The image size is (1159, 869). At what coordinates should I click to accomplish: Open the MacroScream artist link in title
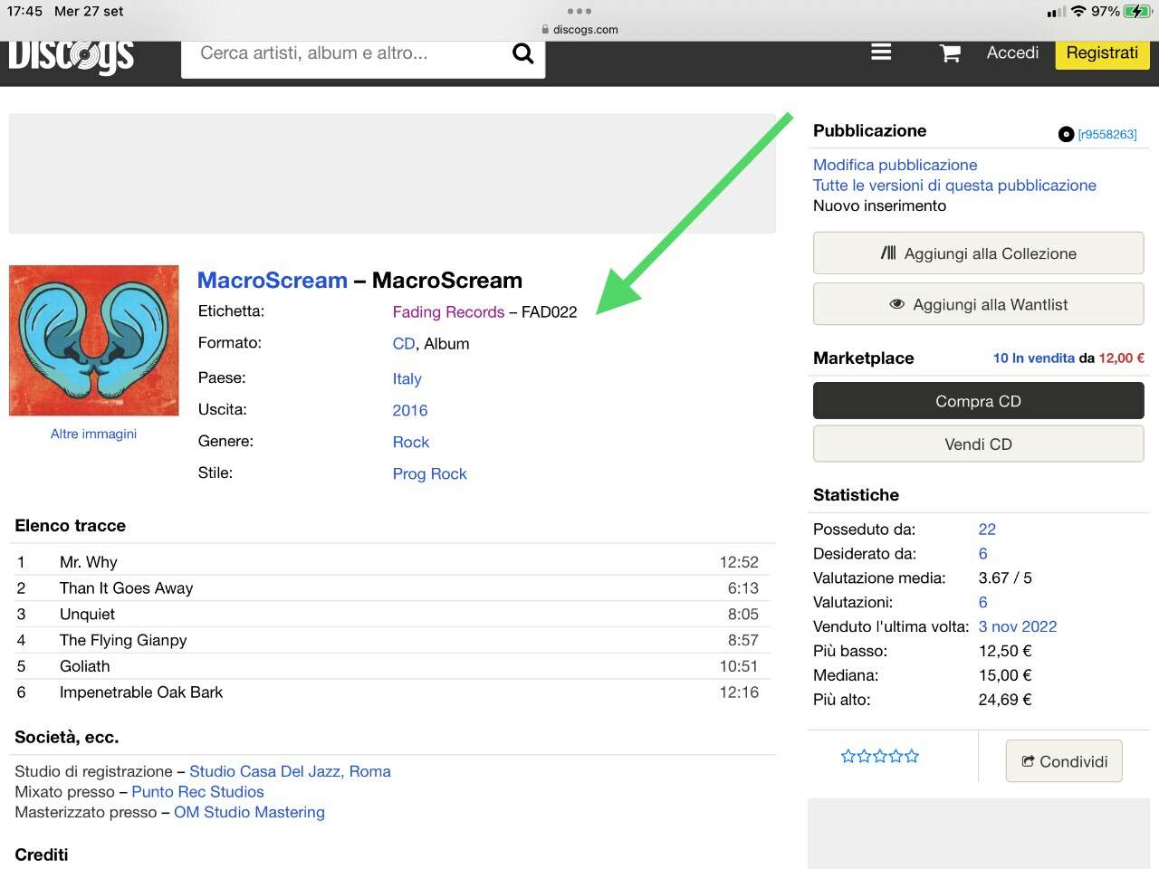click(273, 281)
